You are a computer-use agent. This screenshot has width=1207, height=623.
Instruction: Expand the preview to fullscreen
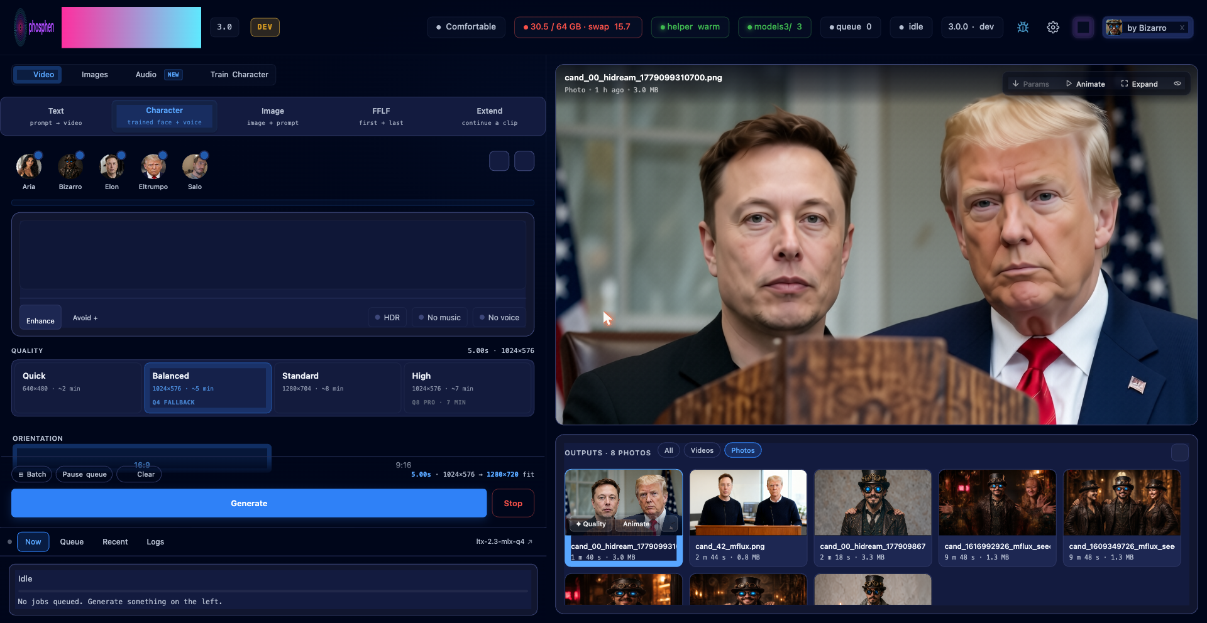[1139, 84]
